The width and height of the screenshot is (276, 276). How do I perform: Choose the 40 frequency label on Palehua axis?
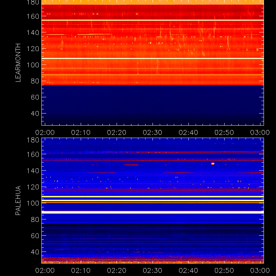point(35,252)
